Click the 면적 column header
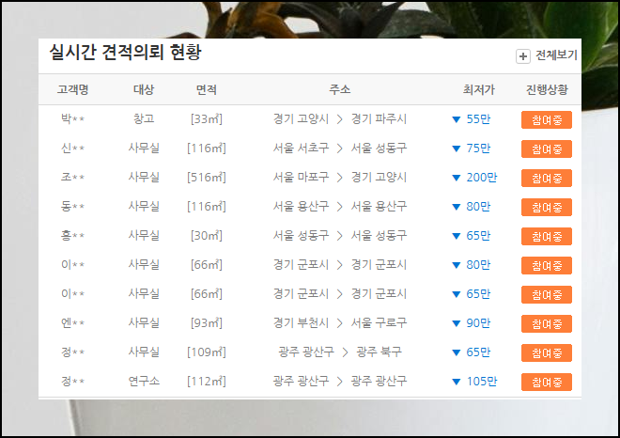The width and height of the screenshot is (620, 438). (x=207, y=89)
